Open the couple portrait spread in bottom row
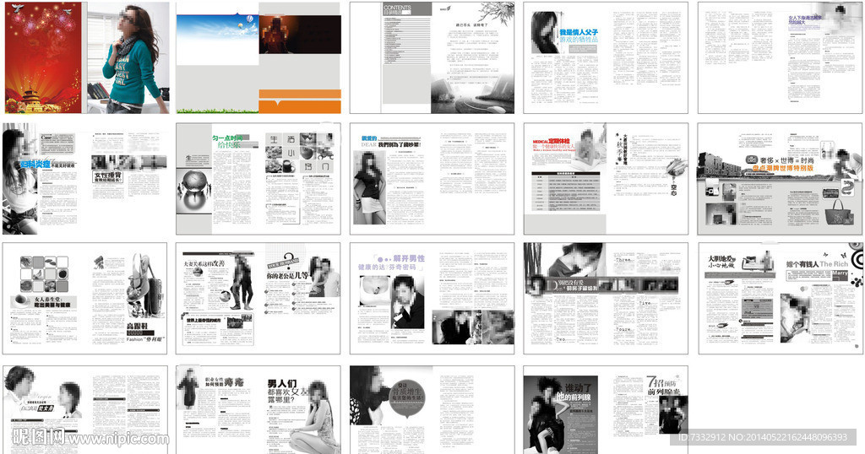The image size is (865, 454). [85, 409]
